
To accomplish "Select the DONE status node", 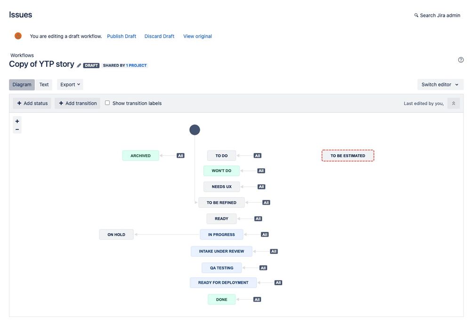I will click(221, 300).
